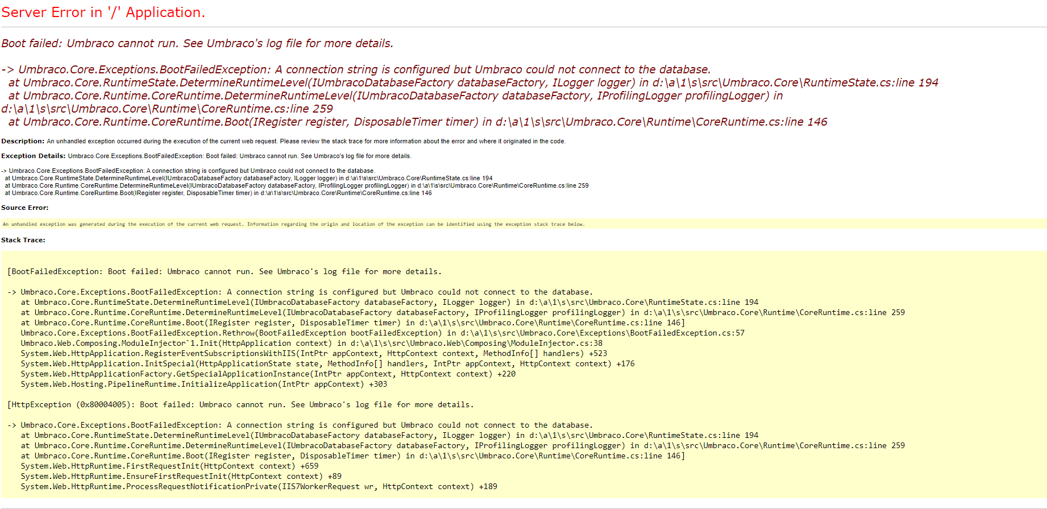Click large italic line ending 'CoreRuntime.cs:line 146'

(418, 122)
